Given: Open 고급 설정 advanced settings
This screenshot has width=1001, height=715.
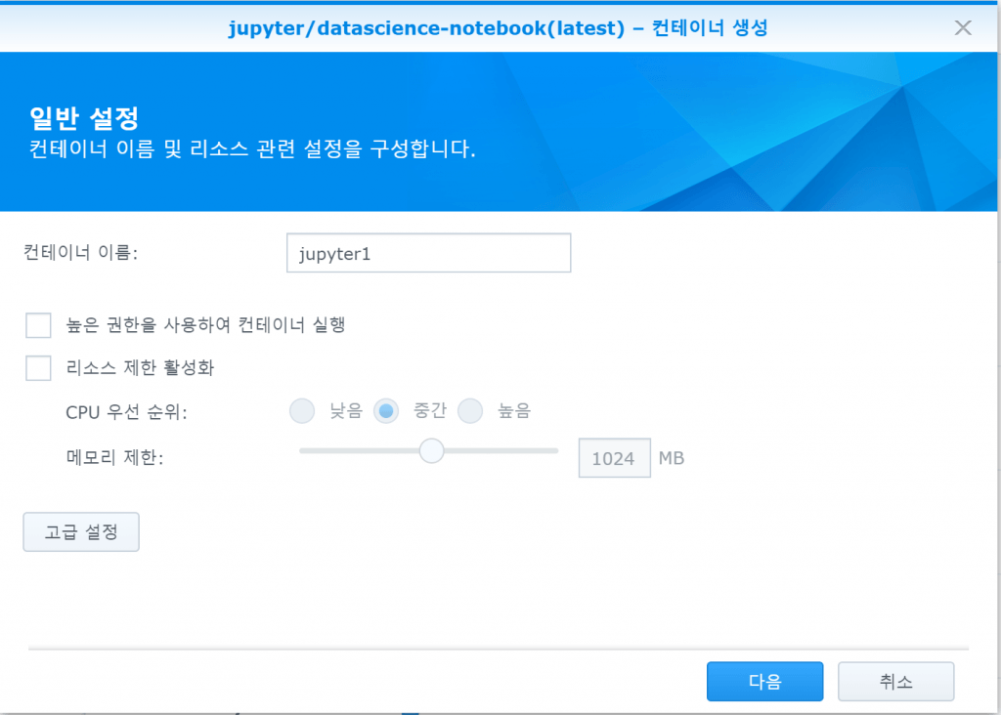Looking at the screenshot, I should (x=81, y=532).
